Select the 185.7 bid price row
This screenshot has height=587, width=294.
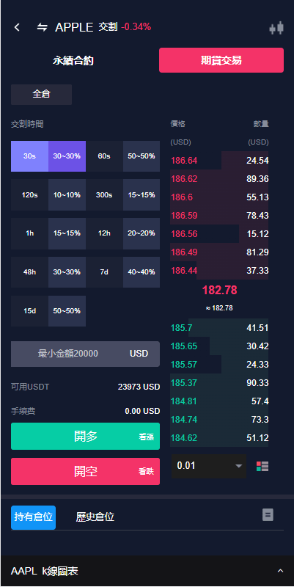tap(219, 328)
